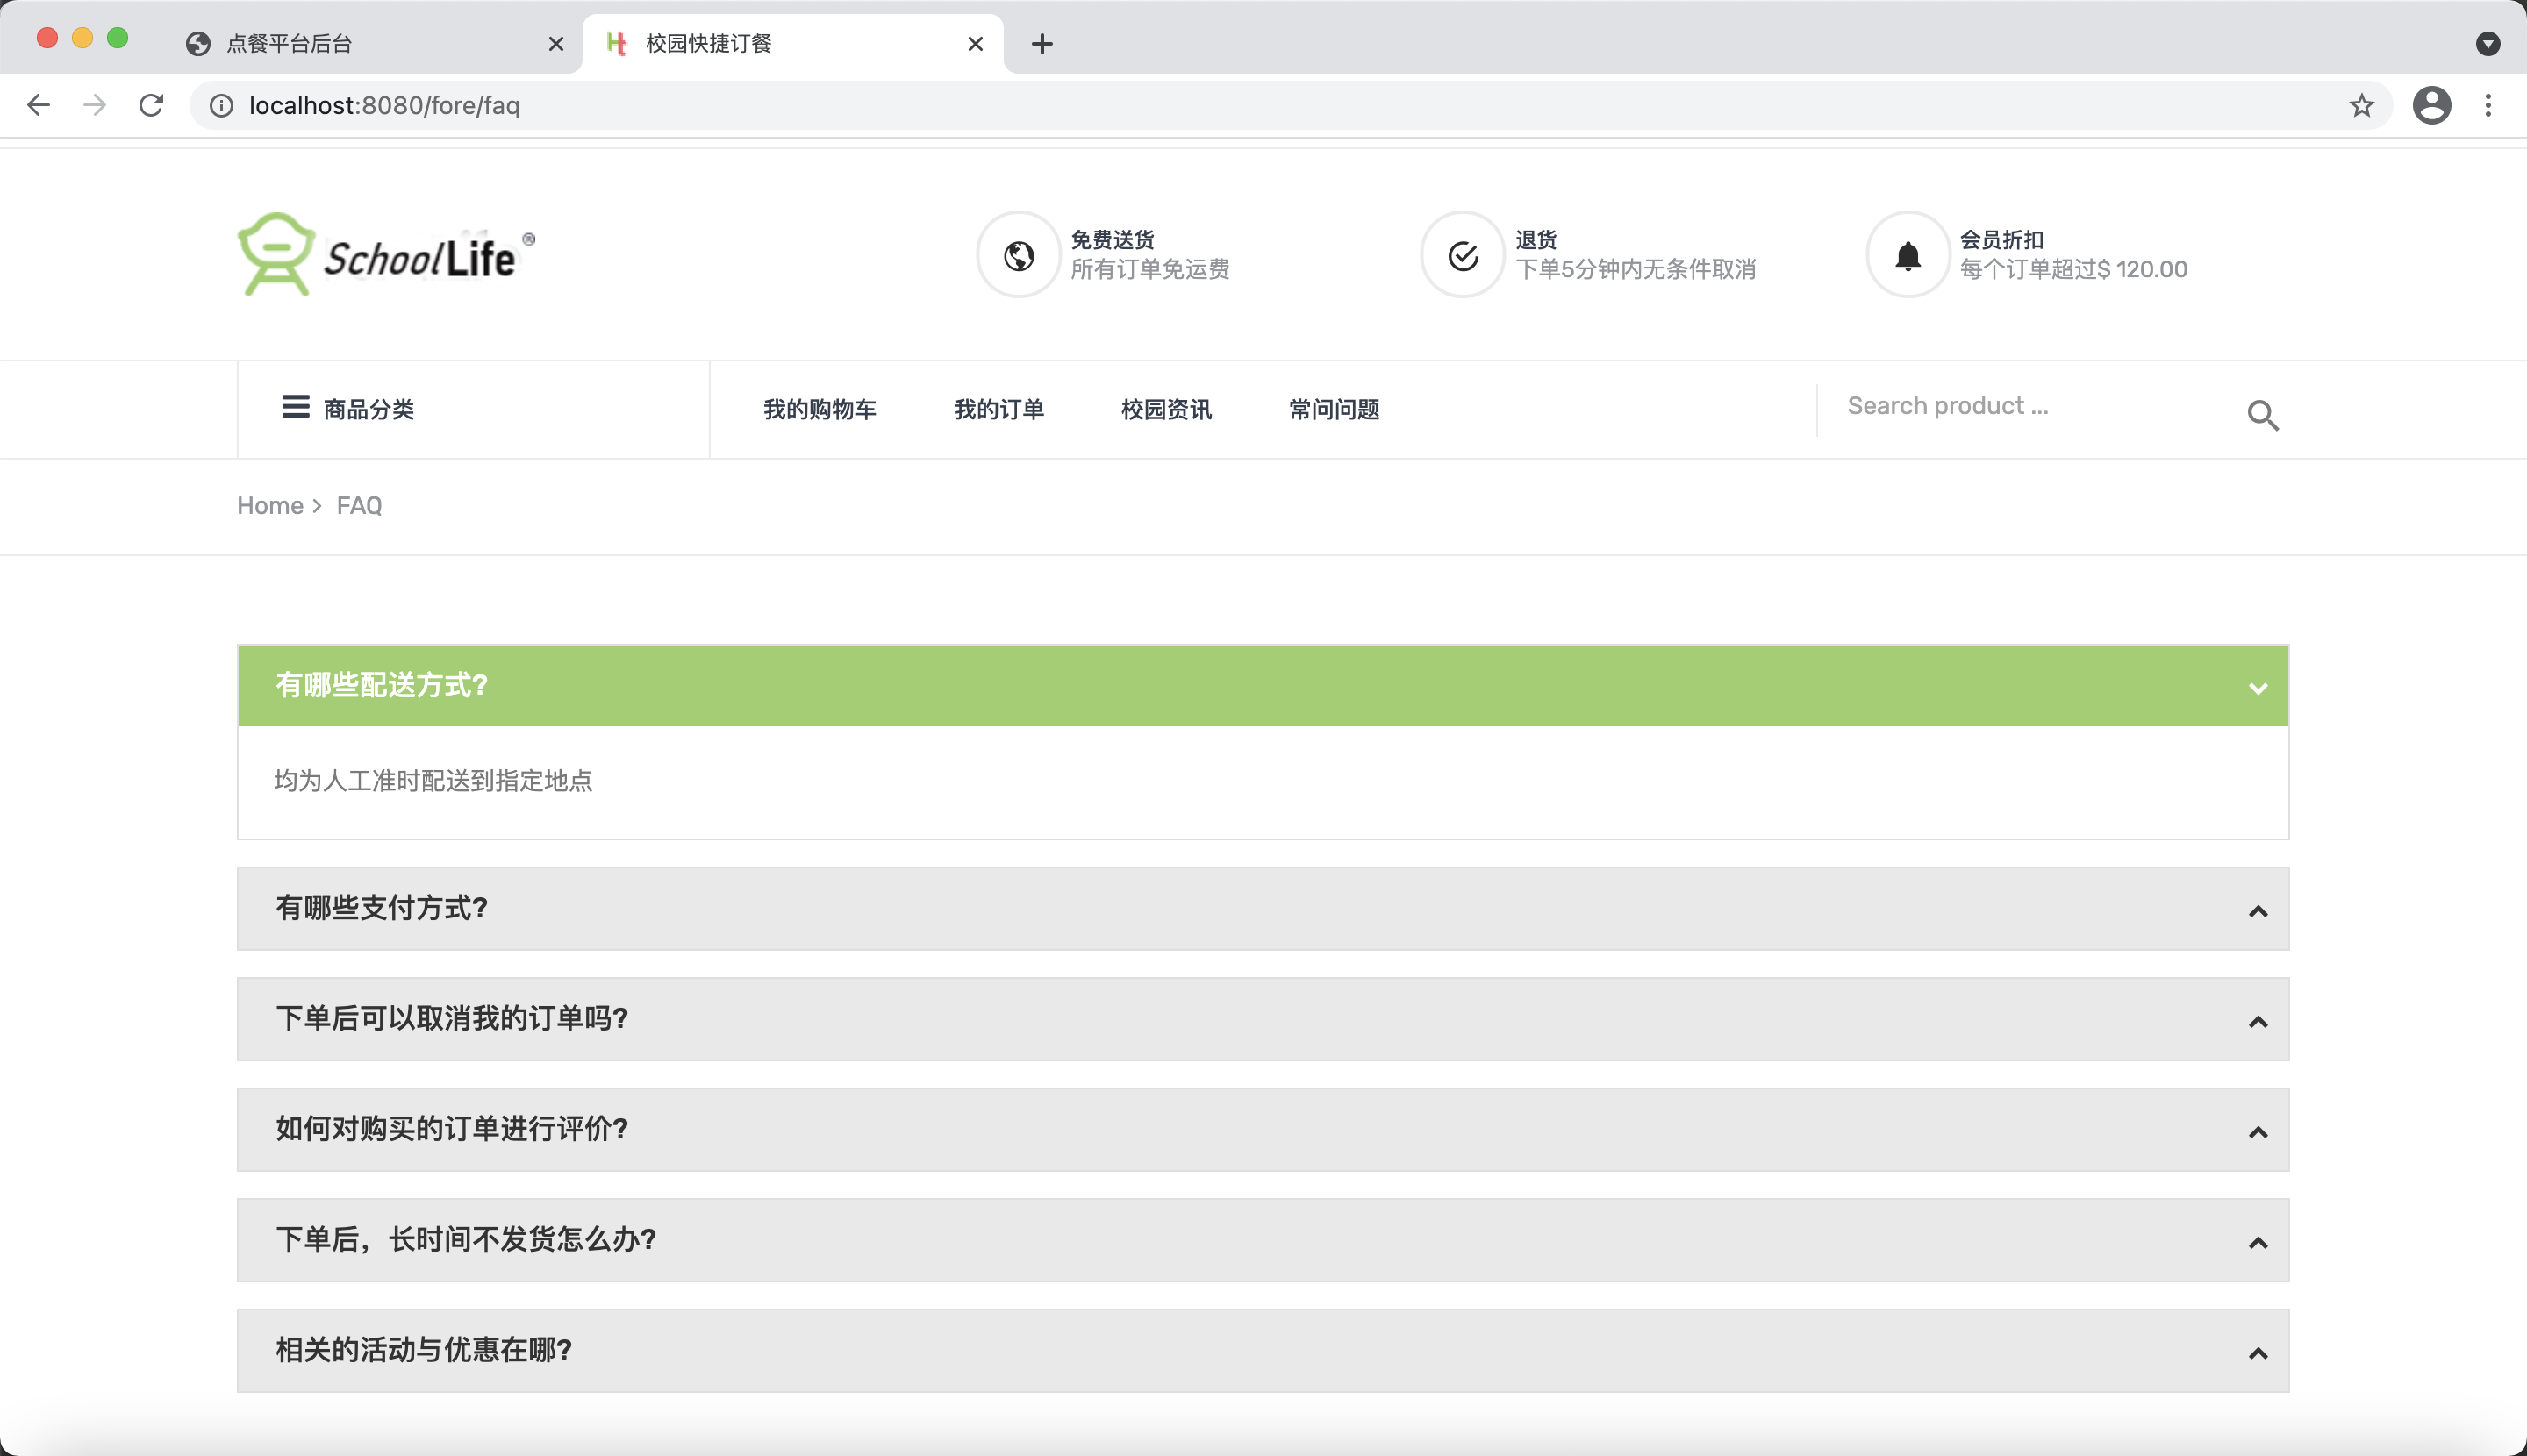Viewport: 2527px width, 1456px height.
Task: Click chevron on 下单后可以取消我的订单吗? row
Action: tap(2258, 1022)
